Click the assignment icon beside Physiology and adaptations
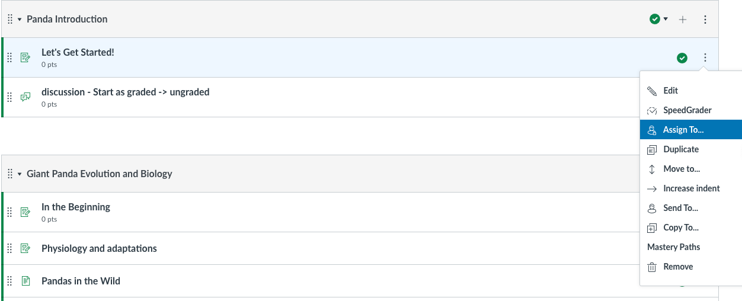The image size is (742, 301). [x=25, y=248]
